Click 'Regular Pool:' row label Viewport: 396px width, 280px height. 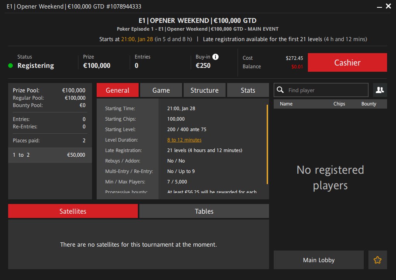(28, 98)
